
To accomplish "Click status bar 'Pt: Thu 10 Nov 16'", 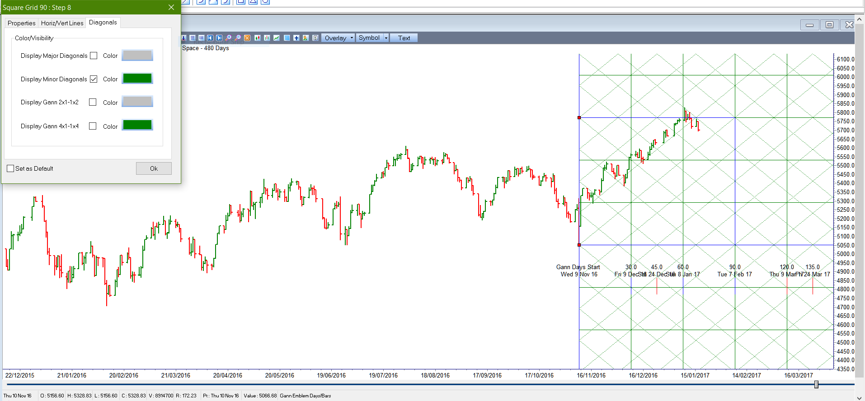I will [221, 396].
